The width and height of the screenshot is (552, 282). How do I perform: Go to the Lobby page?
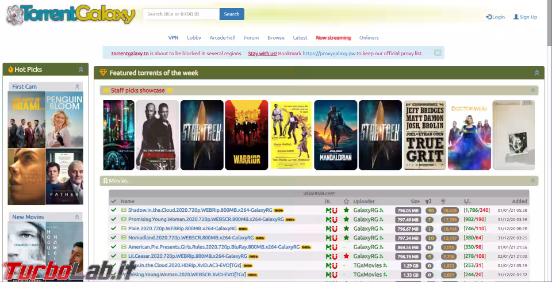point(194,38)
